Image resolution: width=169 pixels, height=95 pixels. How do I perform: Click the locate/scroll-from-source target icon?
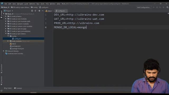(x=32, y=11)
